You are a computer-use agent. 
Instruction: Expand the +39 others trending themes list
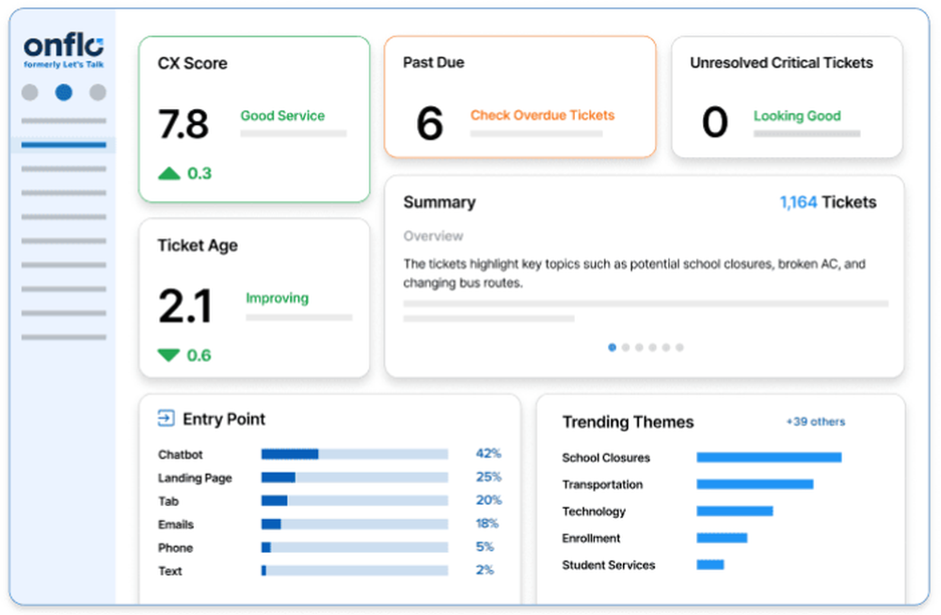click(815, 421)
